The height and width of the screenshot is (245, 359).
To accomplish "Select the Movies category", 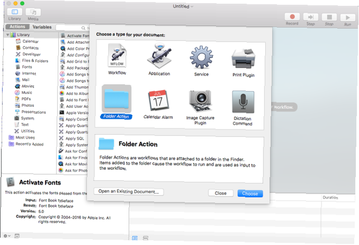I will coord(28,86).
